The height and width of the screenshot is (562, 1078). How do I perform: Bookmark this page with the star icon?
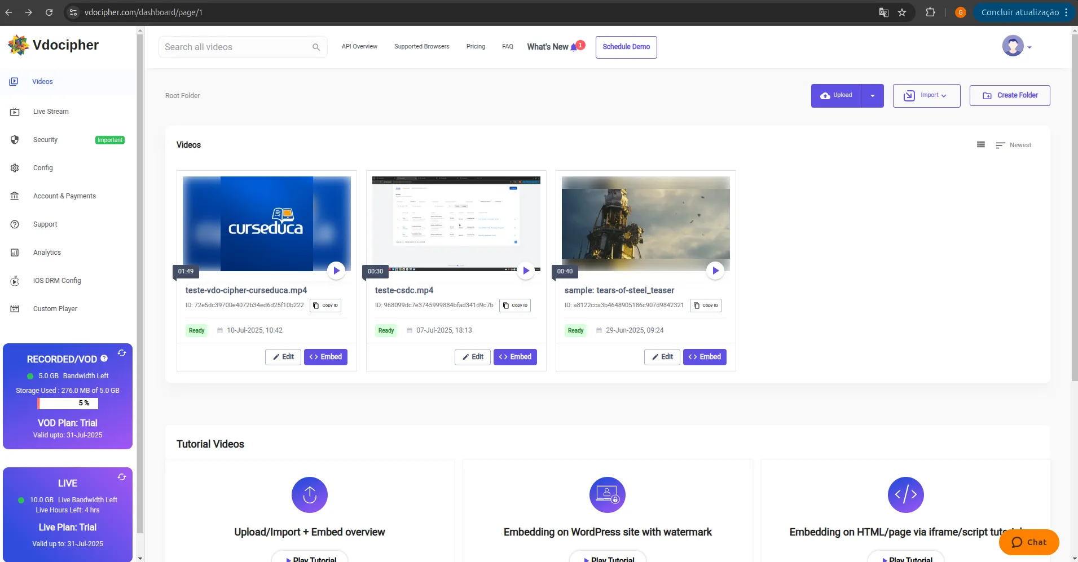point(902,12)
